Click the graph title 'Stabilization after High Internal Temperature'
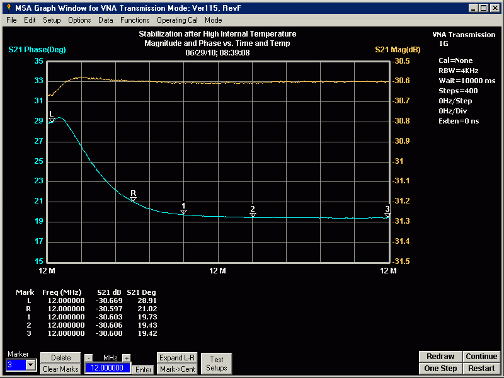This screenshot has height=378, width=504. [217, 34]
